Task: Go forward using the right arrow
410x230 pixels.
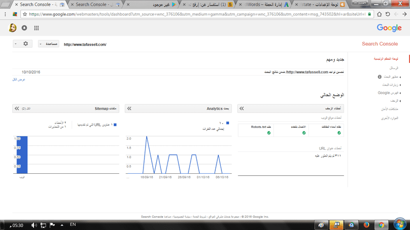Action: (404, 14)
